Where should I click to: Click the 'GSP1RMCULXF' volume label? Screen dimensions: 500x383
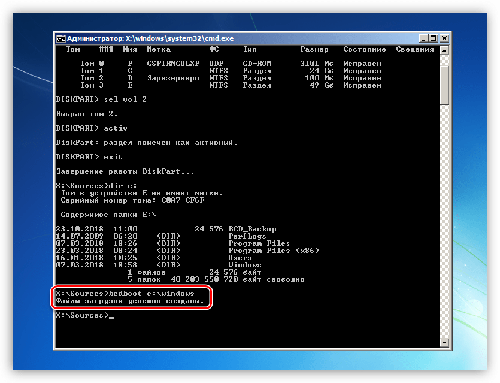[173, 64]
